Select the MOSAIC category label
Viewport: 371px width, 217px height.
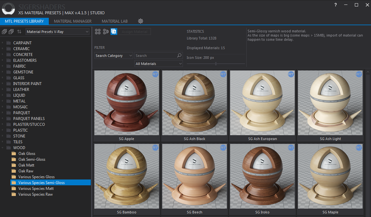pyautogui.click(x=20, y=107)
